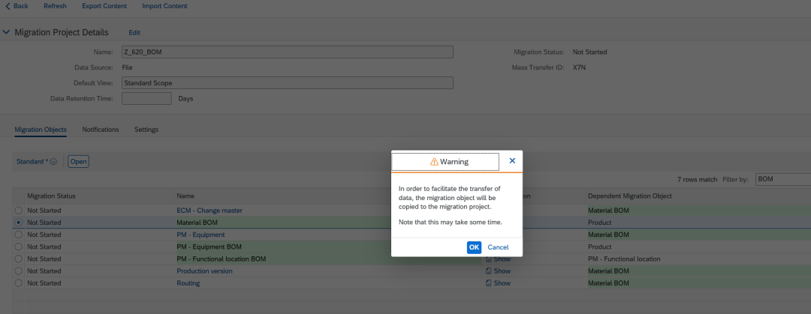The width and height of the screenshot is (811, 314).
Task: Click Show document icon in Production version row
Action: 488,271
